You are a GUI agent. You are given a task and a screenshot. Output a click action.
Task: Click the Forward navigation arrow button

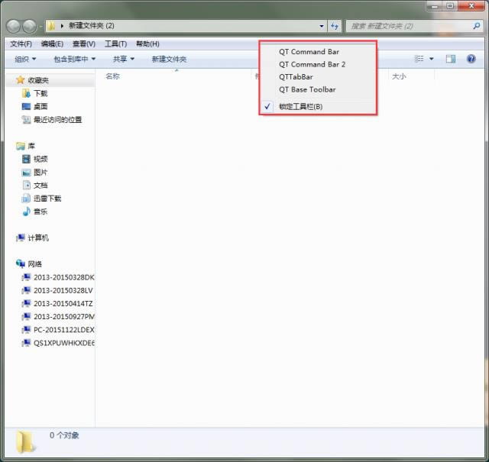click(x=29, y=26)
